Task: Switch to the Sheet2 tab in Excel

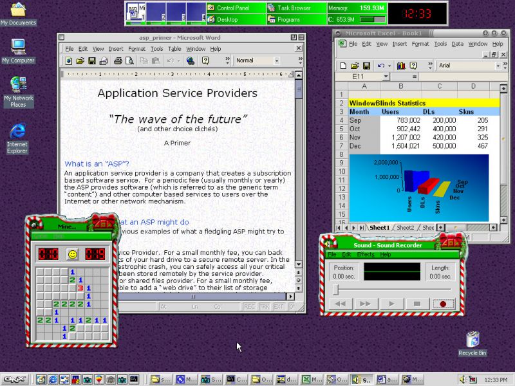Action: pos(406,227)
